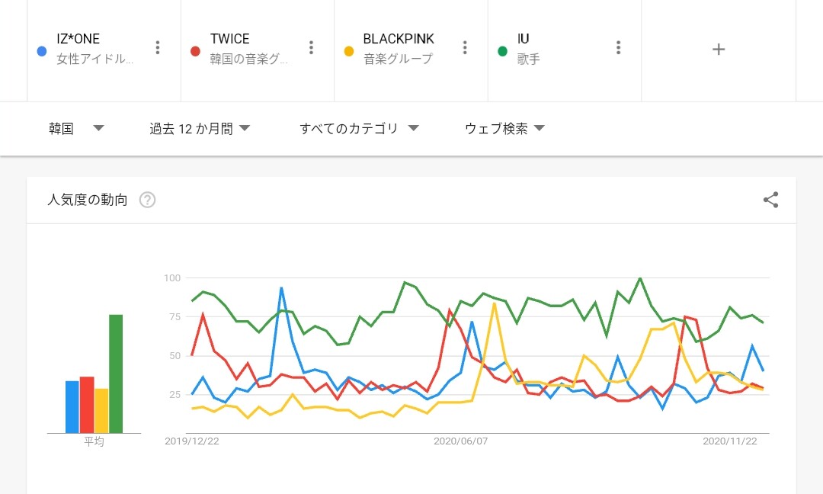Open help for 人気度の動向

[148, 200]
